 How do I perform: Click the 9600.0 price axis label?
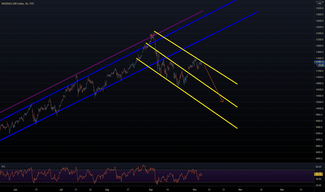click(x=319, y=121)
